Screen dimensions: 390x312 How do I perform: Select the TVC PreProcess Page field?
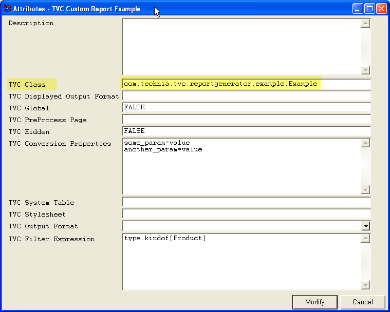pyautogui.click(x=246, y=120)
